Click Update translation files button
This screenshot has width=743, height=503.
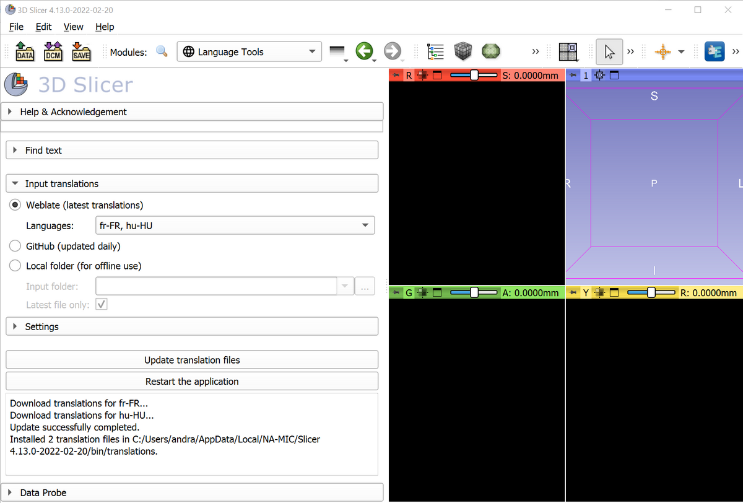pos(192,360)
